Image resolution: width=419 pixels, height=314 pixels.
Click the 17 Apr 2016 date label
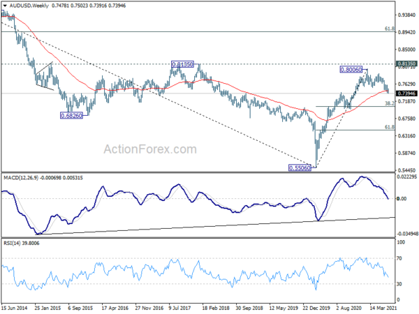pyautogui.click(x=115, y=308)
